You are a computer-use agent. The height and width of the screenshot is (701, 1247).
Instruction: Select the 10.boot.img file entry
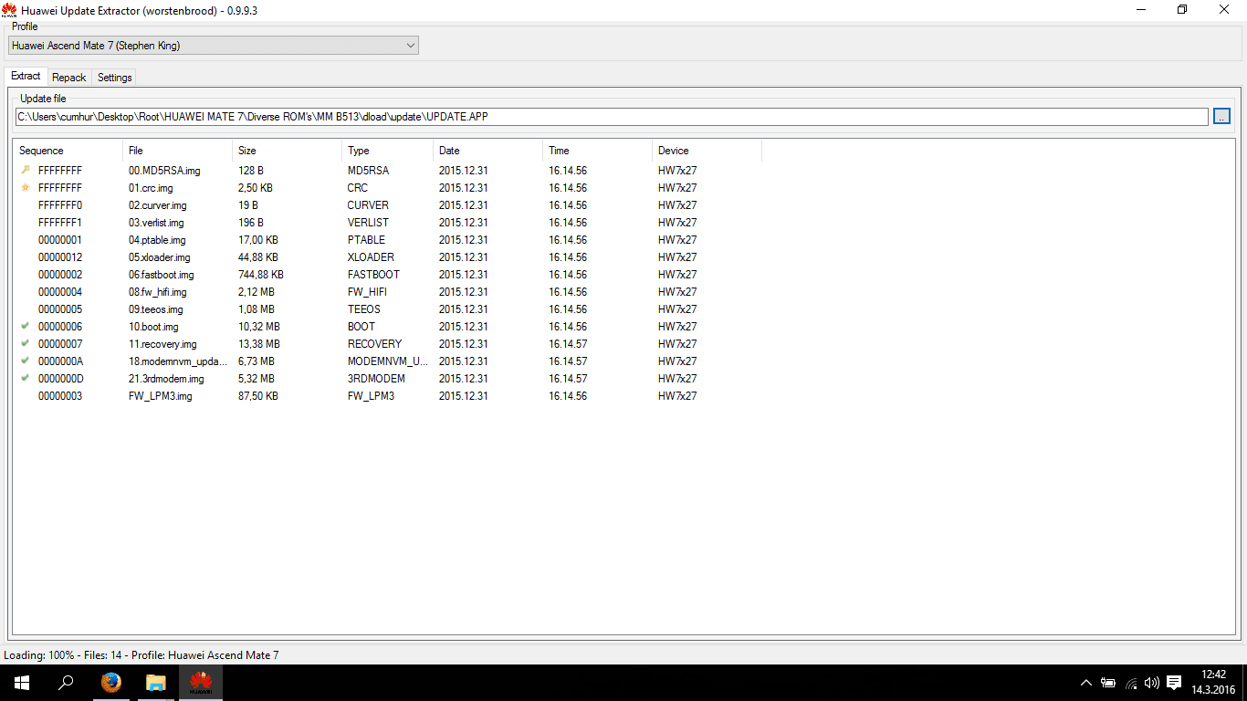[153, 327]
